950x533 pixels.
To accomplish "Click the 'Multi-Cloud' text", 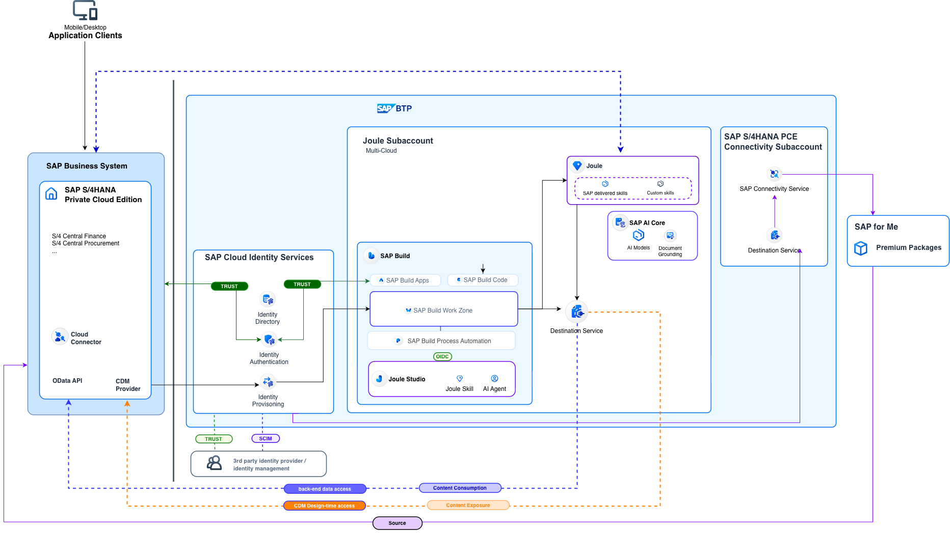I will tap(381, 151).
